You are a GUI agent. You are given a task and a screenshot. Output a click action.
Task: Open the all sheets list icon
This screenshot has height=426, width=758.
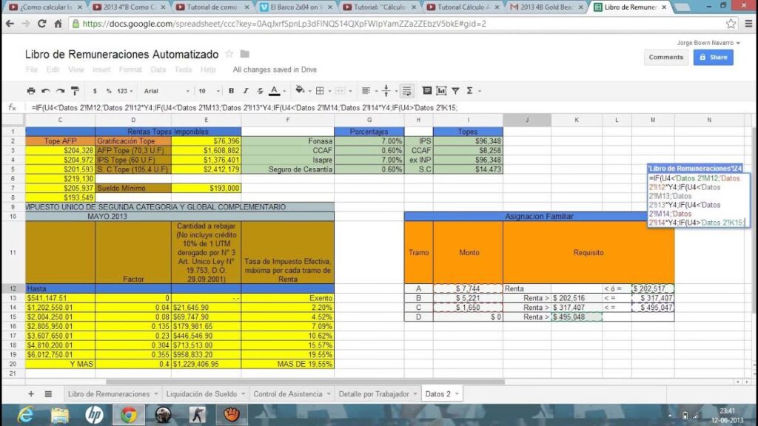click(x=48, y=394)
